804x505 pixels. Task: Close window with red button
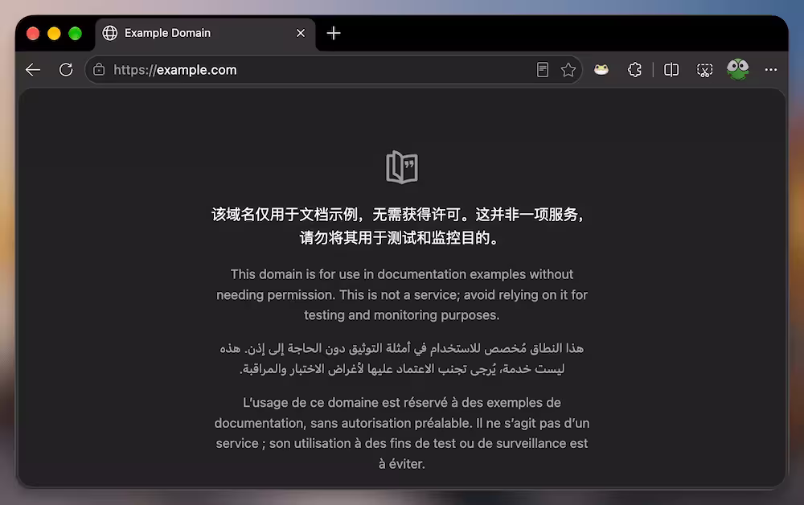coord(33,33)
